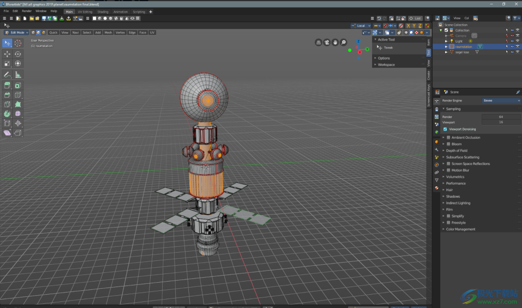
Task: Expand the Workspace panel
Action: [x=386, y=65]
